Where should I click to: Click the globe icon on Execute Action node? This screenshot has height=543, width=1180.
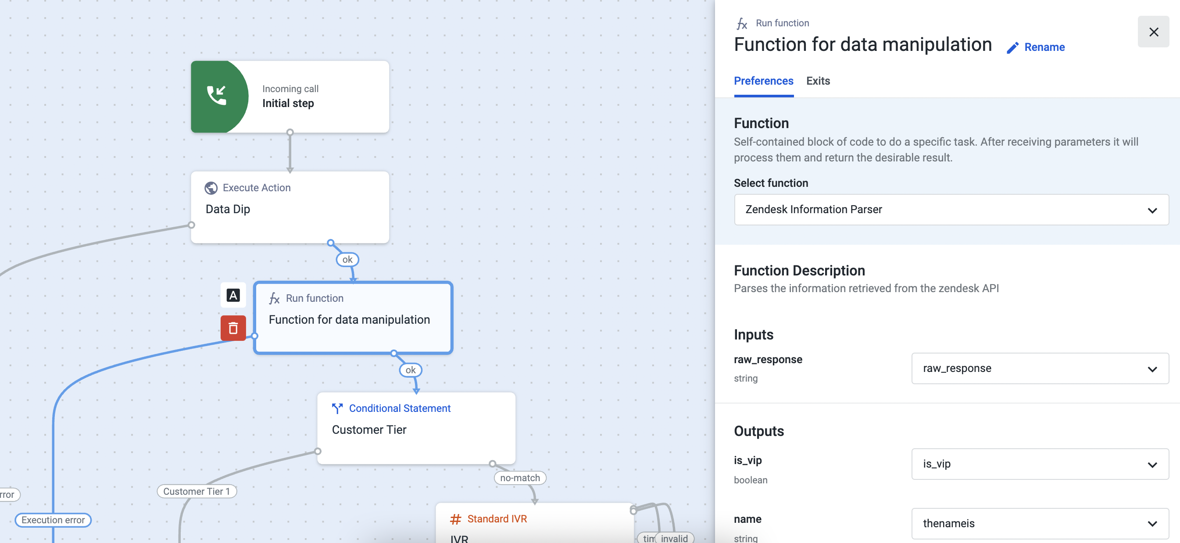pos(211,188)
